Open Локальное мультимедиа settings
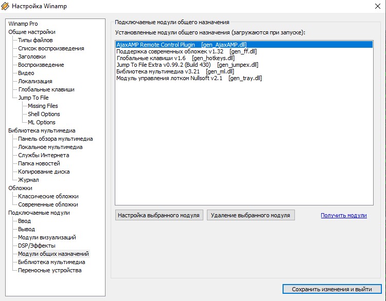 (x=50, y=147)
